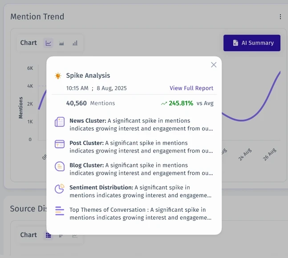Select area chart icon in Mention Trend
Viewport: 288px width, 258px height.
coord(61,43)
